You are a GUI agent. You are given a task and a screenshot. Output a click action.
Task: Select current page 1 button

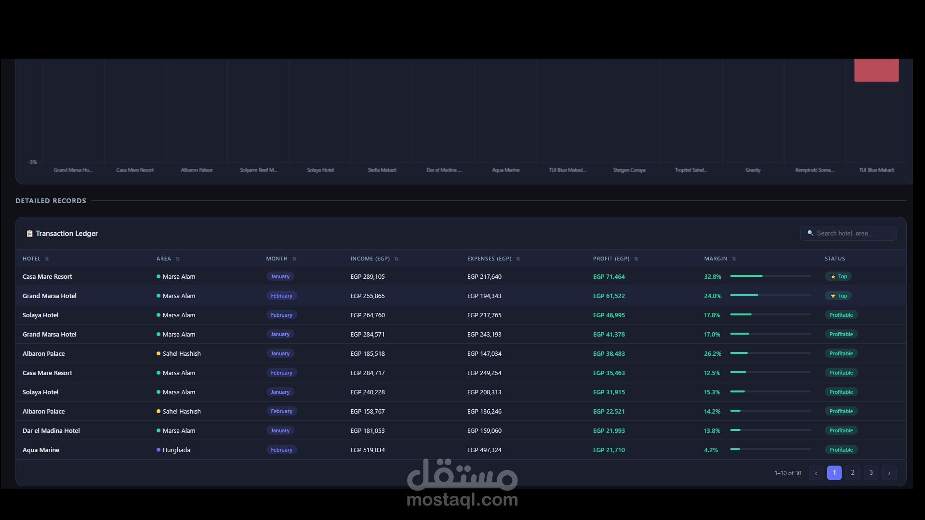(x=834, y=473)
